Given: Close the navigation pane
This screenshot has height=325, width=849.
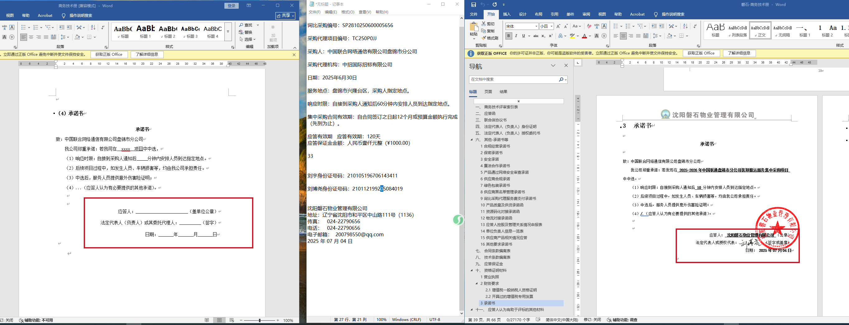Looking at the screenshot, I should [x=566, y=66].
